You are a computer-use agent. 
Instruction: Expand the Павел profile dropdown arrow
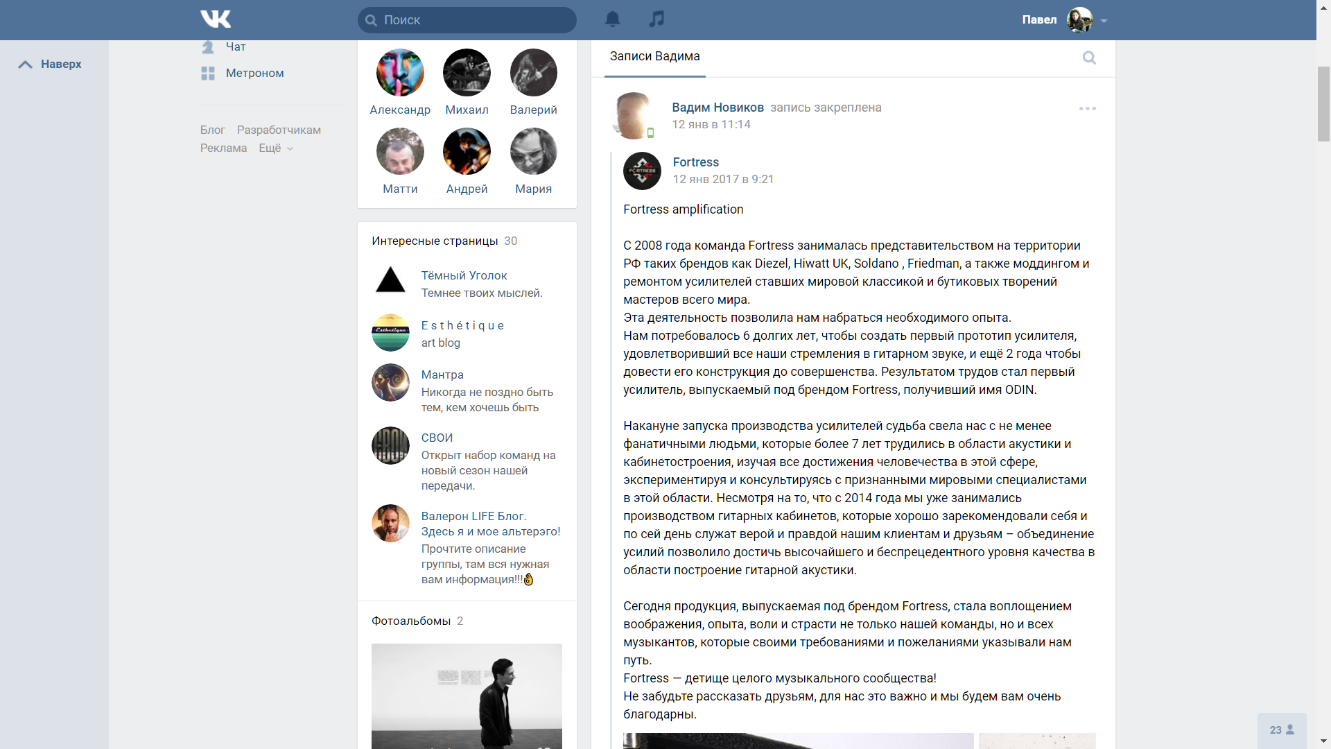[x=1104, y=21]
